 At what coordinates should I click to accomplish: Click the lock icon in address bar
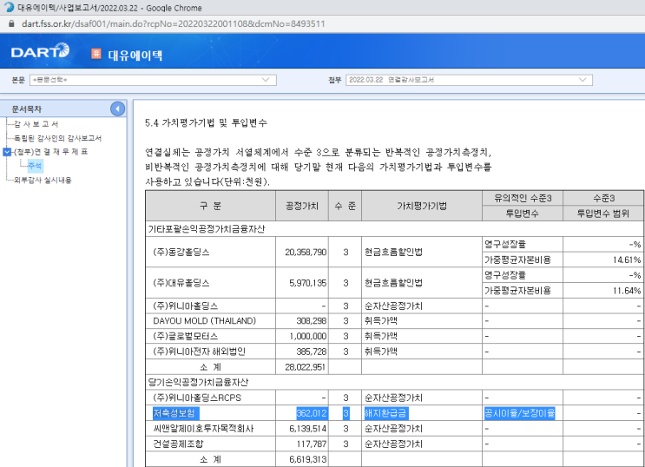(11, 23)
